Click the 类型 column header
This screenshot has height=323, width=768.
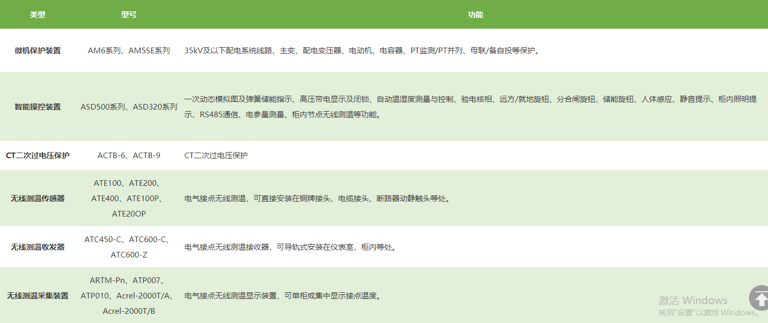[x=37, y=15]
